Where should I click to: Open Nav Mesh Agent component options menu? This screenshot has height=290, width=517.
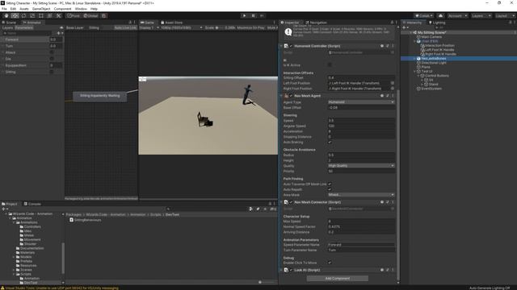click(x=393, y=96)
